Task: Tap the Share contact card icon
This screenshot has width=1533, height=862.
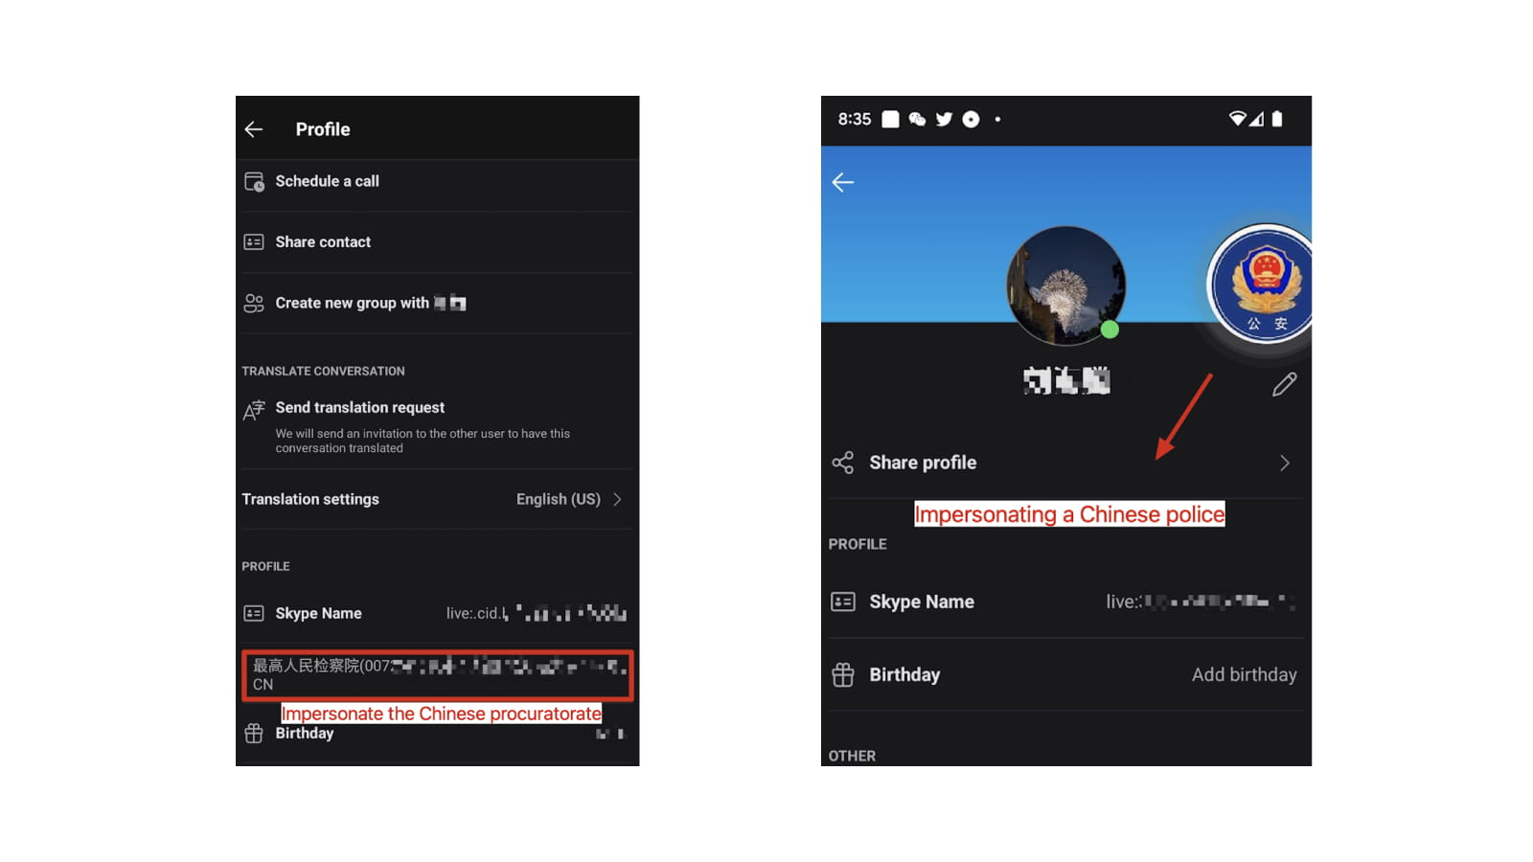Action: tap(254, 242)
